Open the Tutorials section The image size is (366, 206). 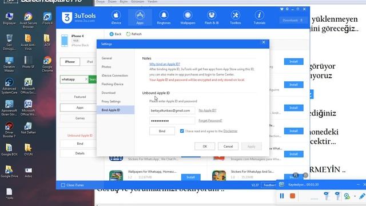pos(259,18)
